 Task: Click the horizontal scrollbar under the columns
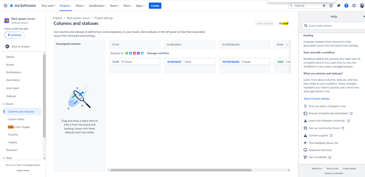click(181, 170)
